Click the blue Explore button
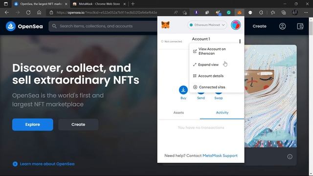Image resolution: width=313 pixels, height=176 pixels. [x=33, y=125]
